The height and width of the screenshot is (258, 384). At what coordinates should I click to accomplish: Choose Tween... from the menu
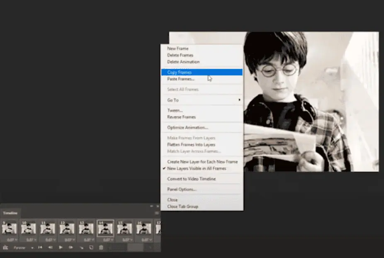202,110
